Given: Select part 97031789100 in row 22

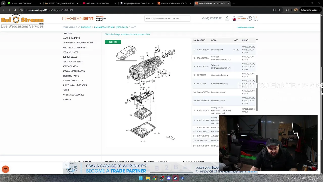Looking at the screenshot, I should [203, 128].
